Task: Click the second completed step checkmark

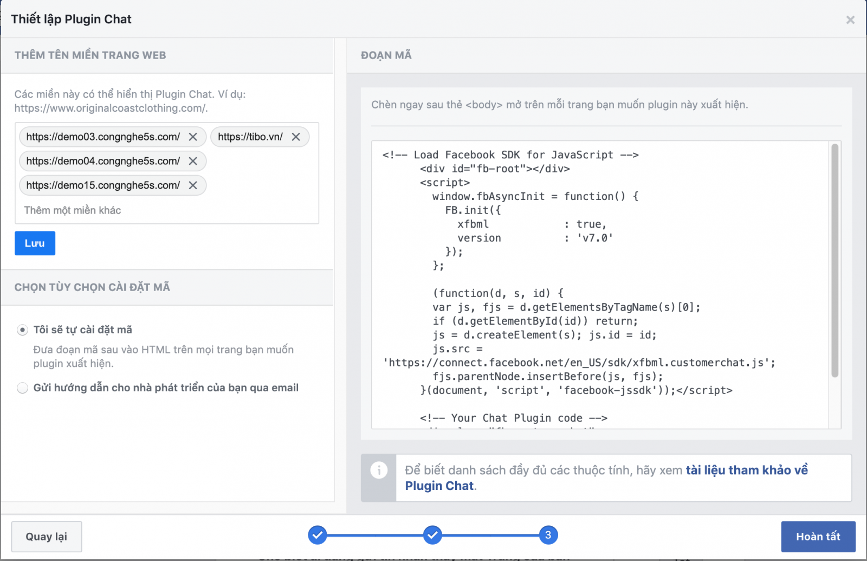Action: click(432, 535)
